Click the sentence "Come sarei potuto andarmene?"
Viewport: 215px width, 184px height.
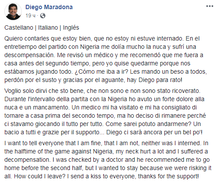(x=148, y=124)
